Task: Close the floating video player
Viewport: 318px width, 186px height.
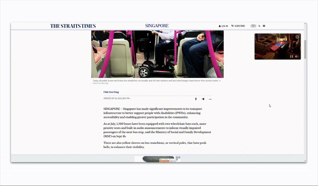Action: 297,37
